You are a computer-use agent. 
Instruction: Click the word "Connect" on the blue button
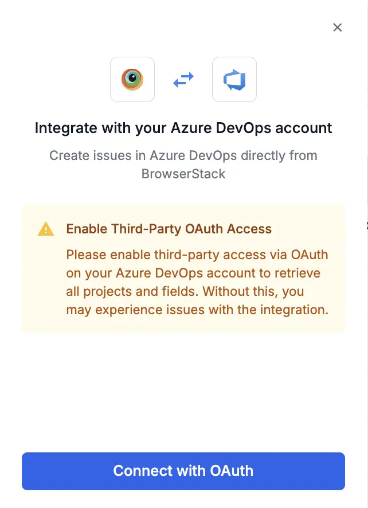[140, 471]
